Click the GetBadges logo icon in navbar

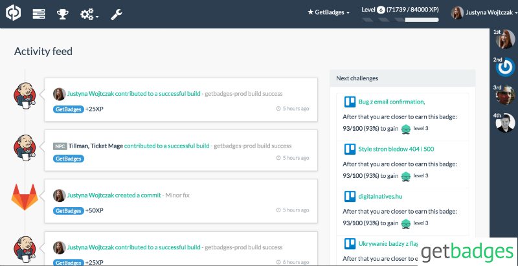(x=14, y=13)
